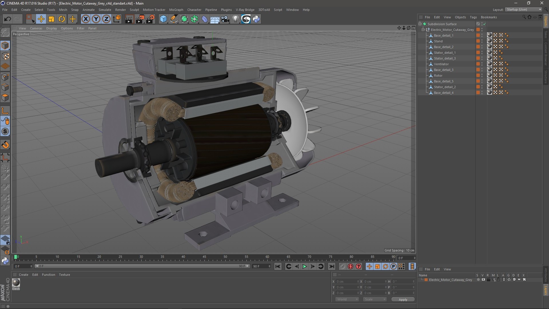Screen dimensions: 549x309
Task: Switch to Structure side tab
Action: 546,77
